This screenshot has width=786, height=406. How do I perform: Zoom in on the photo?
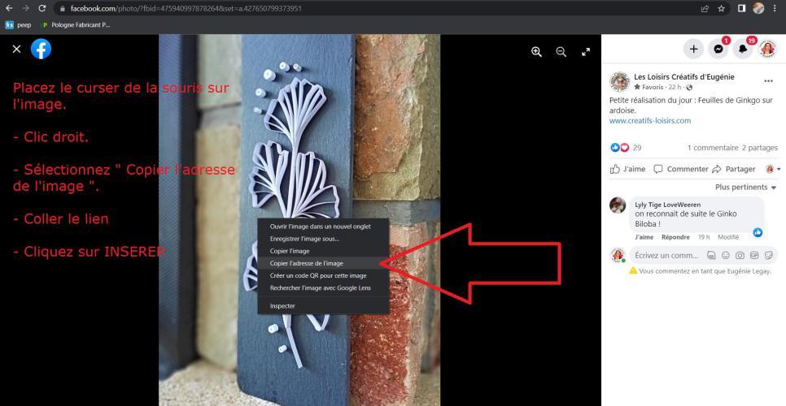536,52
